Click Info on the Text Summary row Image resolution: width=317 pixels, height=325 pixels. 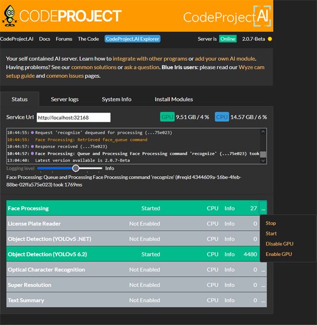pyautogui.click(x=229, y=300)
